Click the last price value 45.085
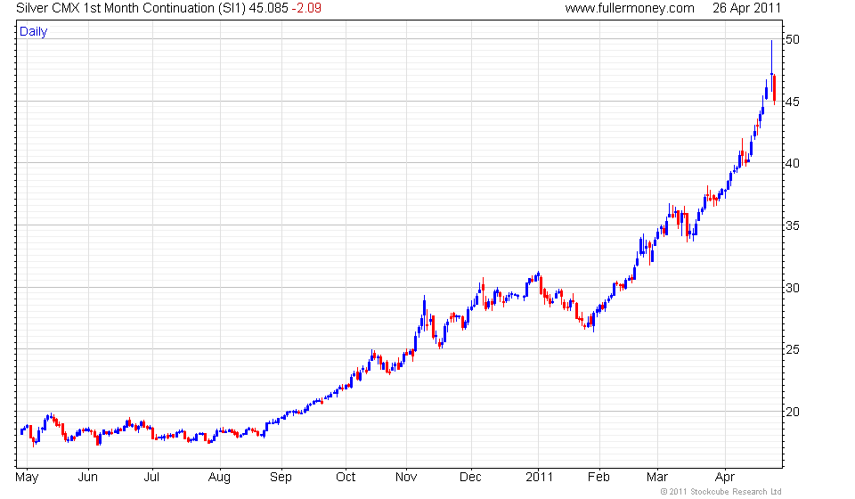The height and width of the screenshot is (499, 855). coord(268,8)
